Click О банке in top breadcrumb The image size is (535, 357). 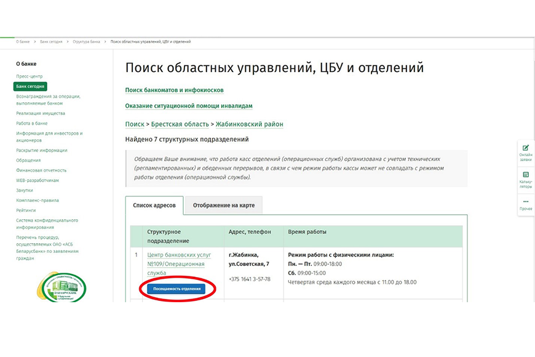coord(23,42)
